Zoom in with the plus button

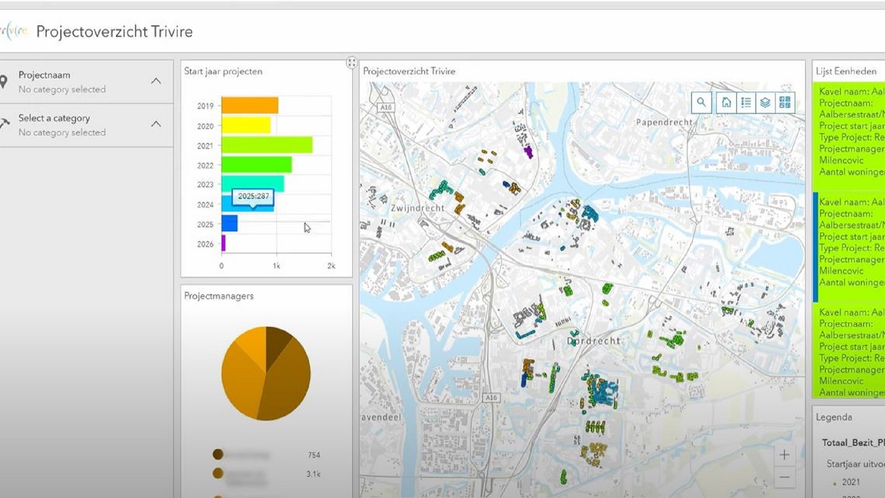(785, 455)
